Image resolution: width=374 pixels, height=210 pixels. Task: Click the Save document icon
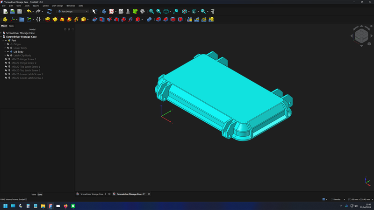click(20, 11)
